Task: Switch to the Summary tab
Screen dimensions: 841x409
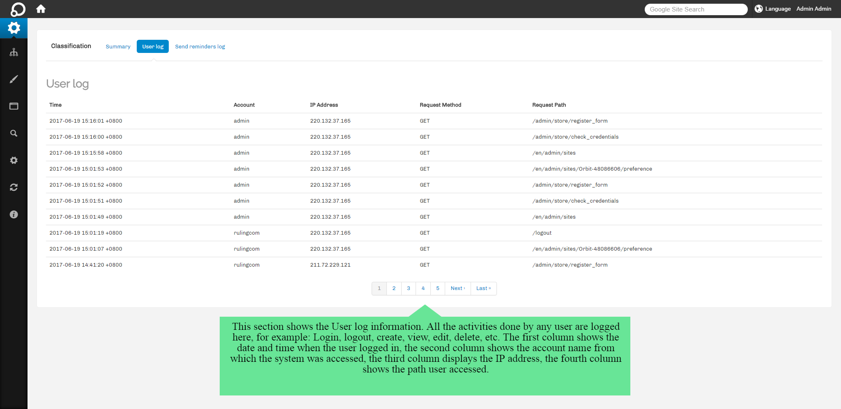Action: (118, 47)
